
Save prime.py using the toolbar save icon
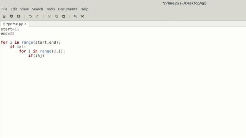(18, 16)
